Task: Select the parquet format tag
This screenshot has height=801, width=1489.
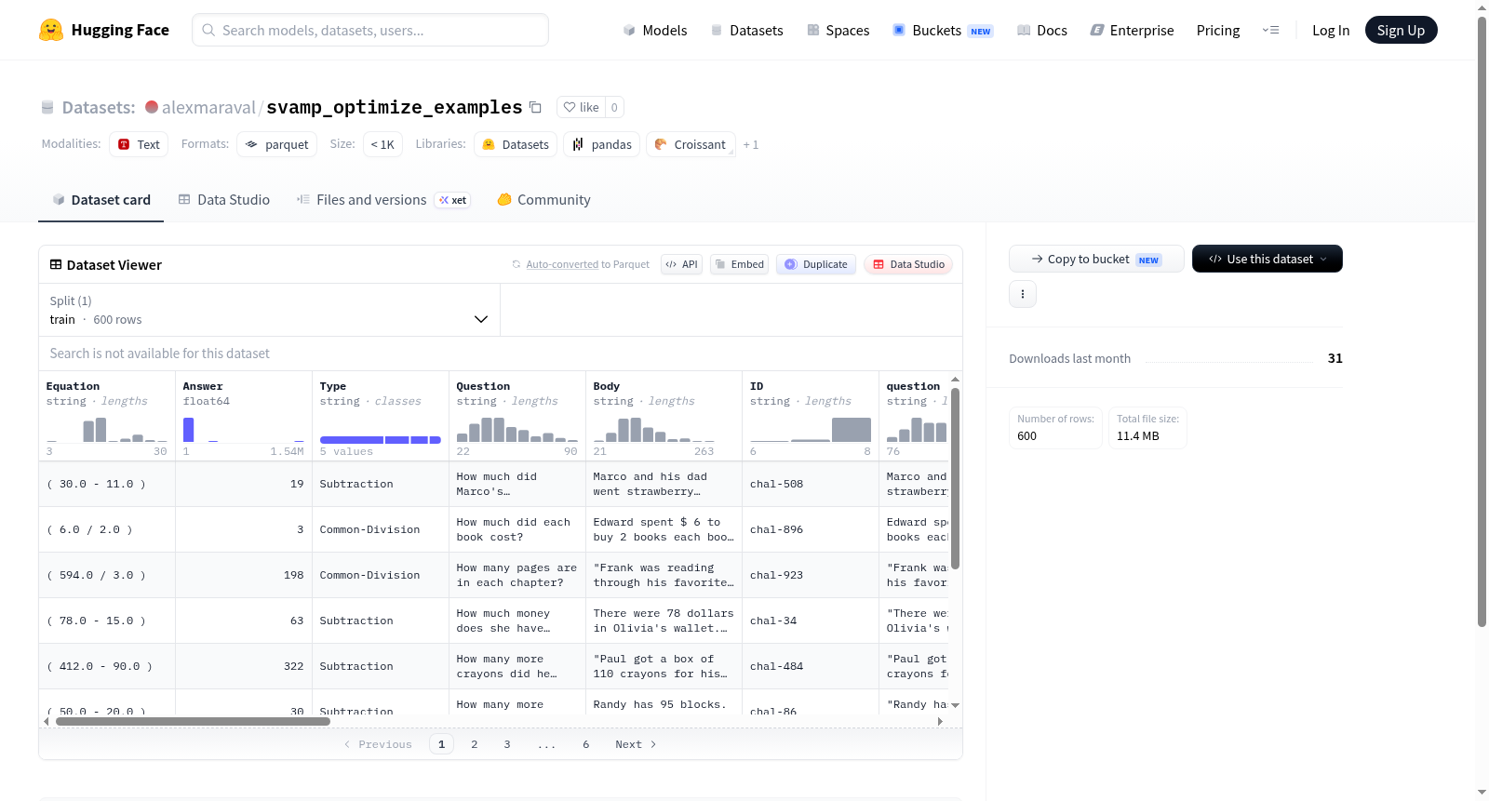Action: [x=277, y=144]
